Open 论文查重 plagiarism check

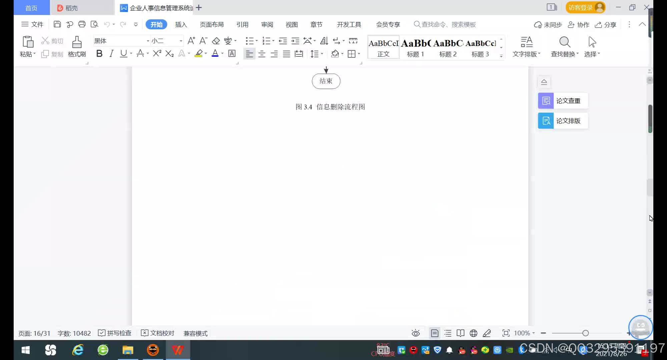563,101
